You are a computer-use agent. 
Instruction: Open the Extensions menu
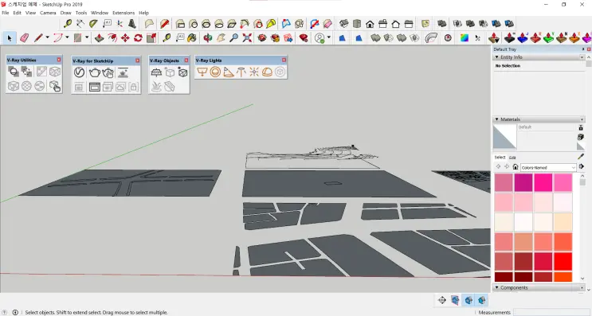(123, 13)
